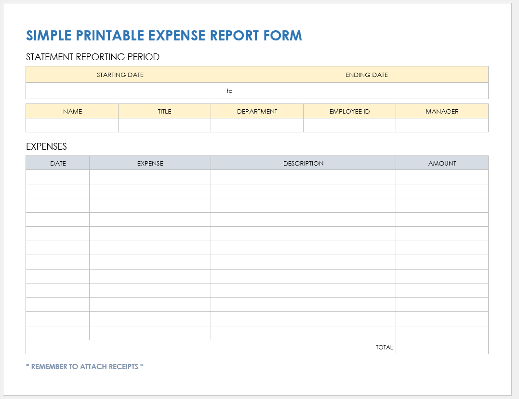Click the Employee ID input cell

point(349,125)
